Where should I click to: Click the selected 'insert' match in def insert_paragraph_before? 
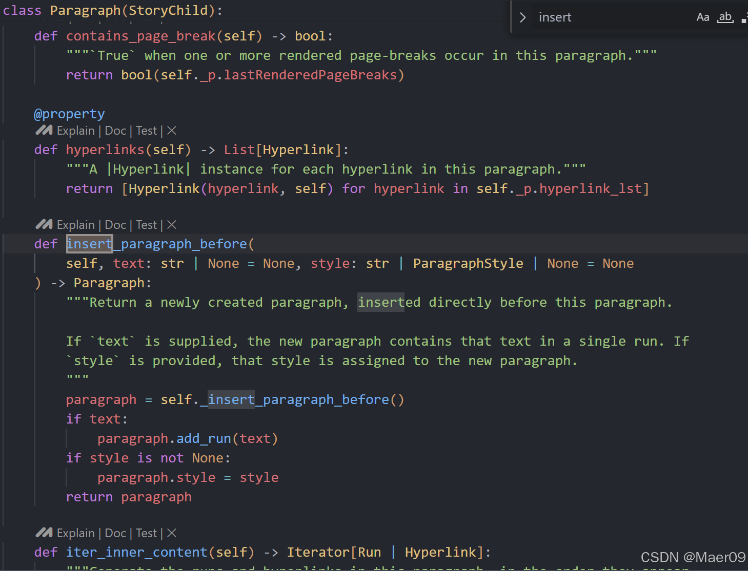(90, 244)
